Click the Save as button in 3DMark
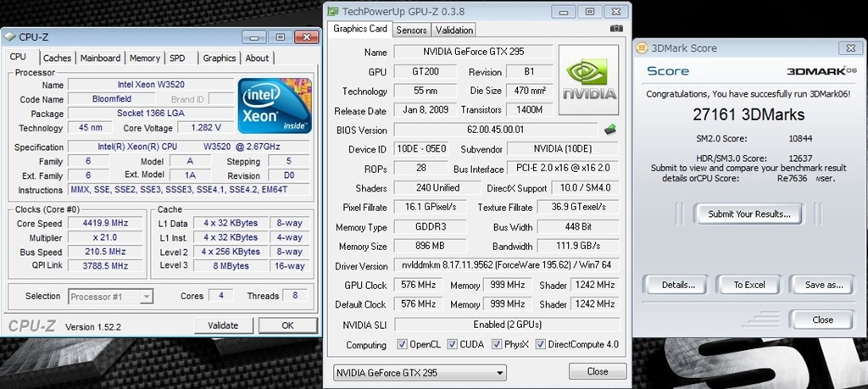 click(824, 285)
